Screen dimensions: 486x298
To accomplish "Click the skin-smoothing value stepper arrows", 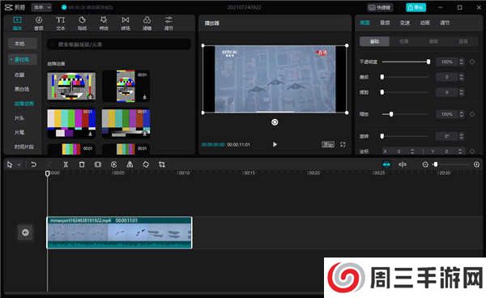I will click(462, 77).
